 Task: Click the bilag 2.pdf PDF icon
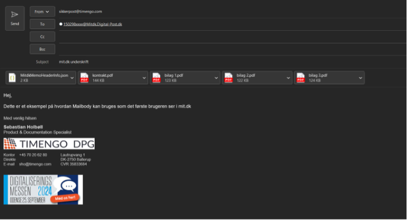[x=228, y=78]
